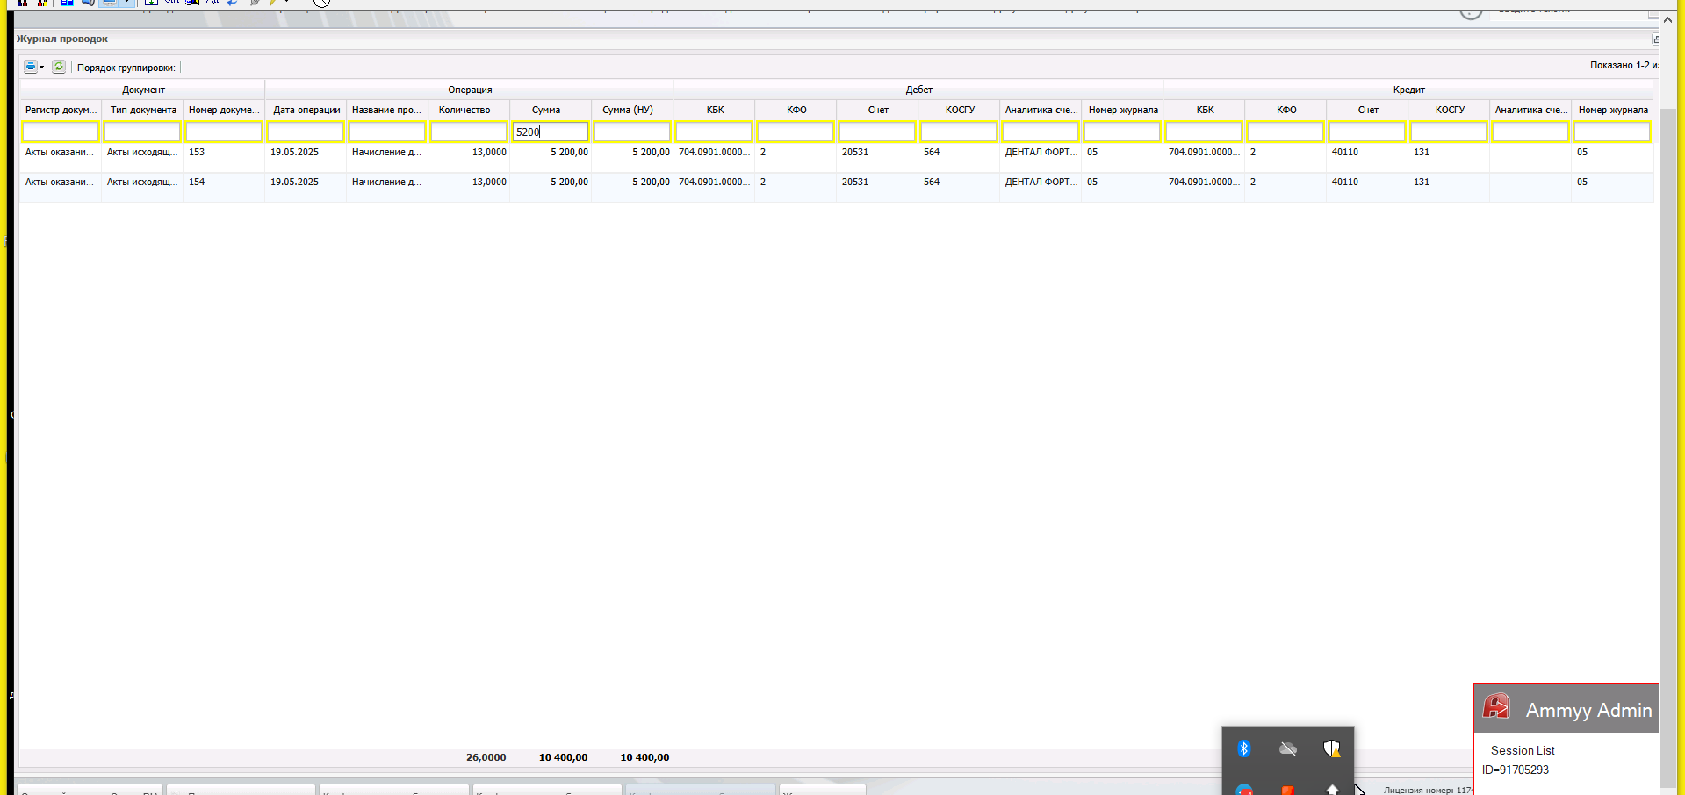Click the КОСГУ header under Дебет
The image size is (1685, 795).
click(x=960, y=110)
